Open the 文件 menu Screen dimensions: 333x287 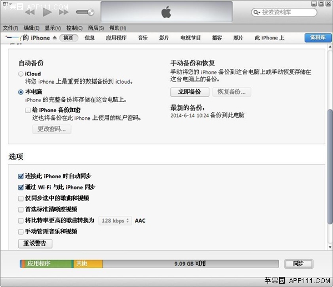pos(10,28)
